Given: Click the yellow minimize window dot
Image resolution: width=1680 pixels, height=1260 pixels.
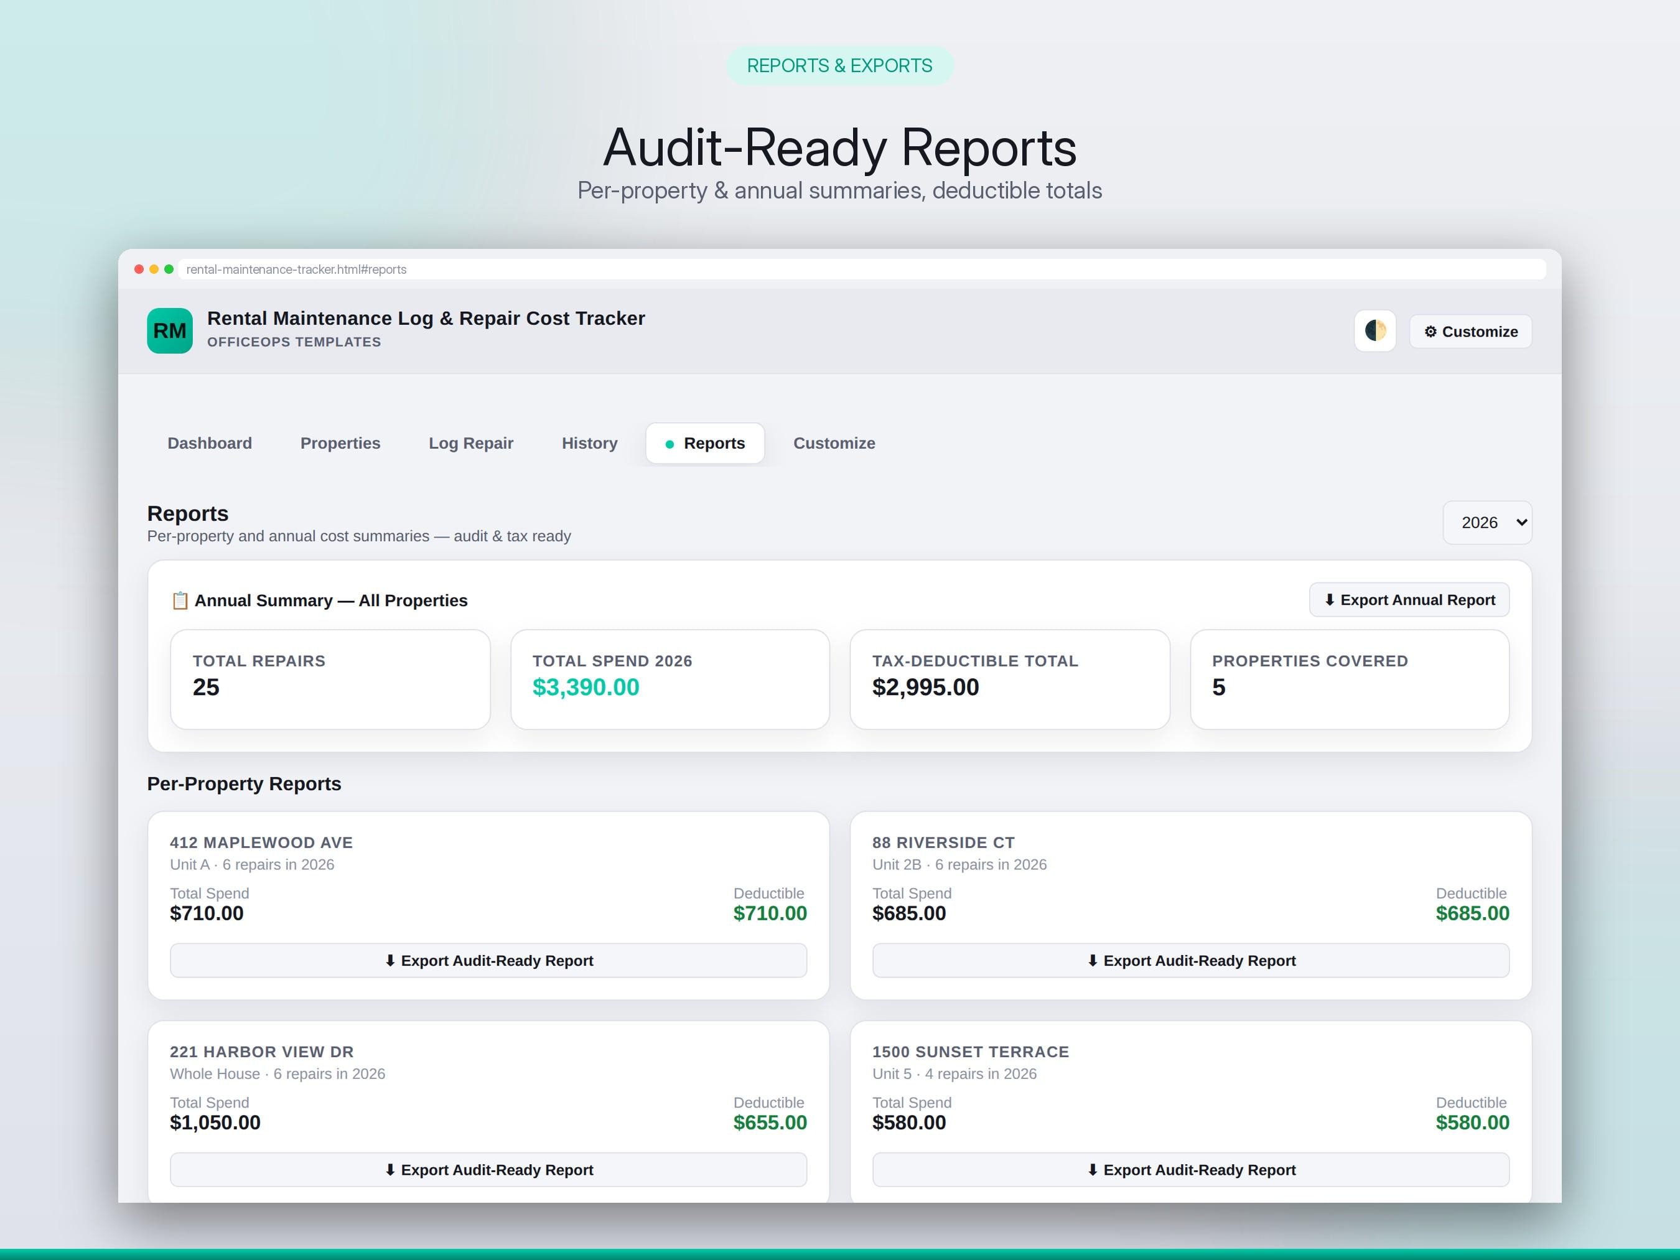Looking at the screenshot, I should point(154,269).
